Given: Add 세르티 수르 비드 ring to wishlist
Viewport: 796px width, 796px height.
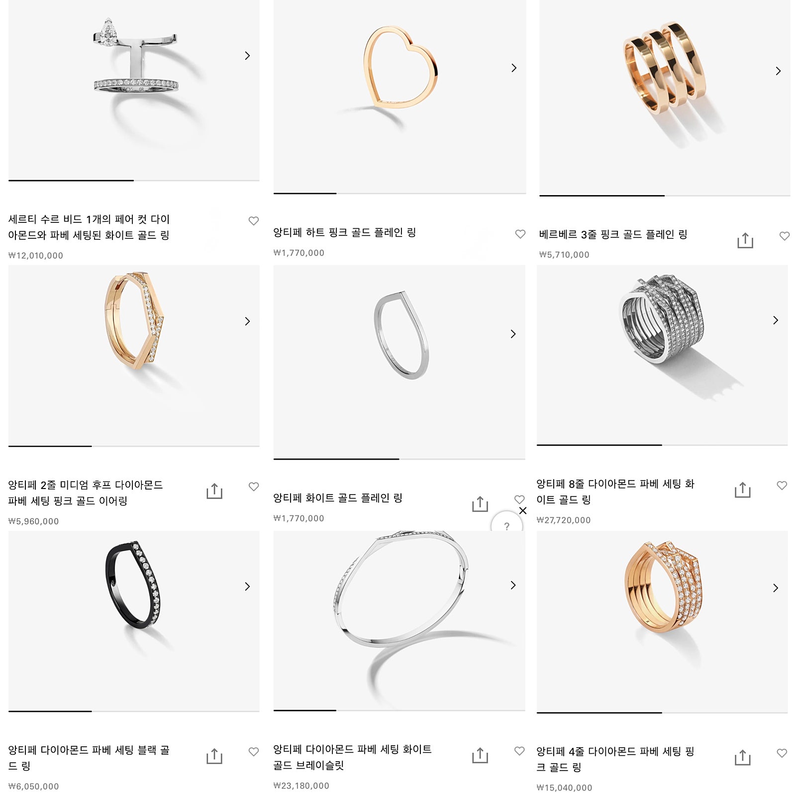Looking at the screenshot, I should click(x=254, y=220).
